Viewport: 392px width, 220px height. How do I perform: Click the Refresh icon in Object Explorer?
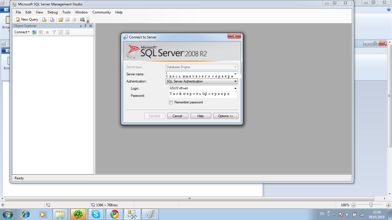(61, 32)
